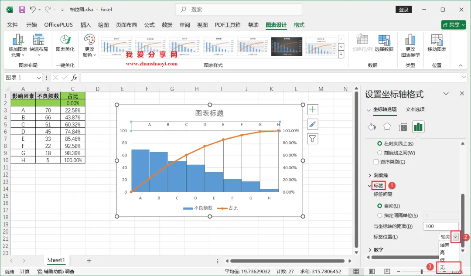Toggle 'Categories in reverse order' (逆序类别) checkbox
Screen dimensions: 471x276
click(x=376, y=162)
